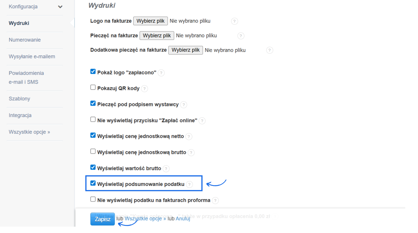The image size is (418, 233).
Task: Go to the "Szablony" section
Action: pyautogui.click(x=19, y=98)
